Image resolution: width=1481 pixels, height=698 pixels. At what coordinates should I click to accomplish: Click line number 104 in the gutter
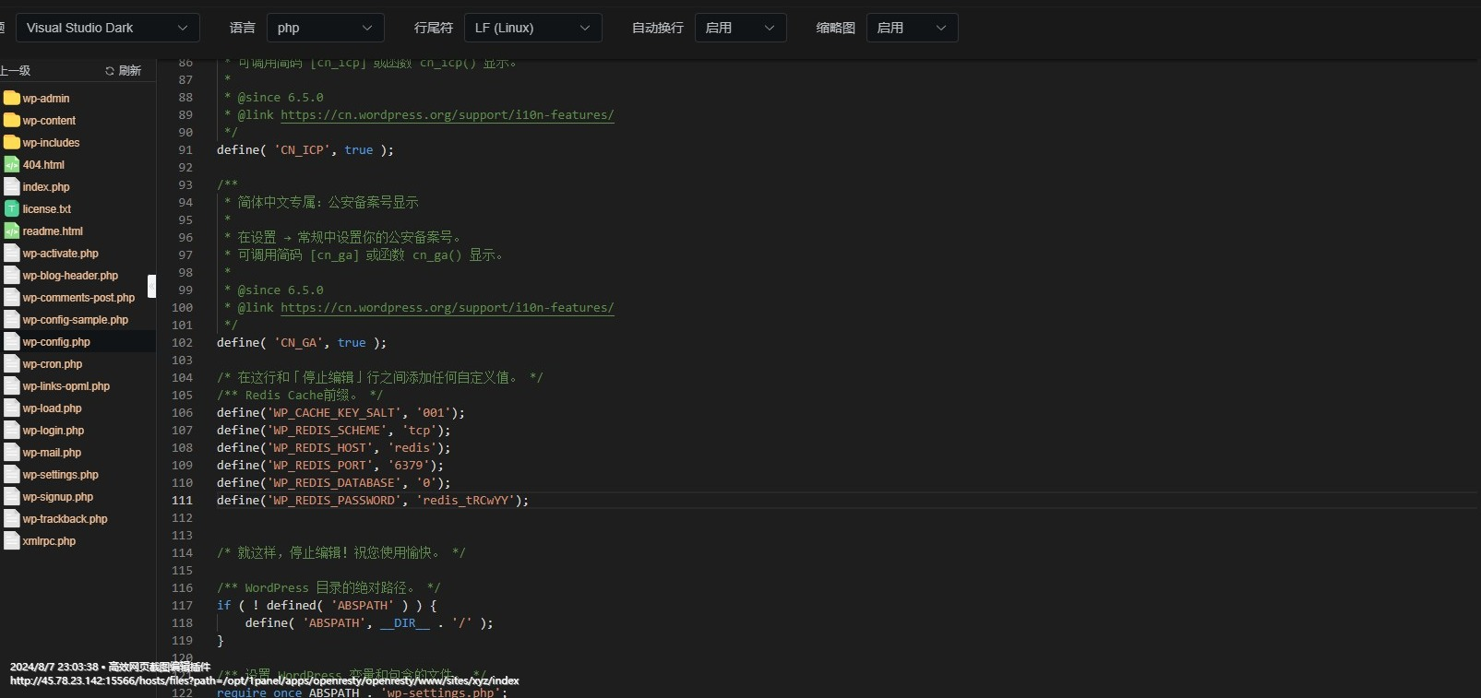coord(182,377)
